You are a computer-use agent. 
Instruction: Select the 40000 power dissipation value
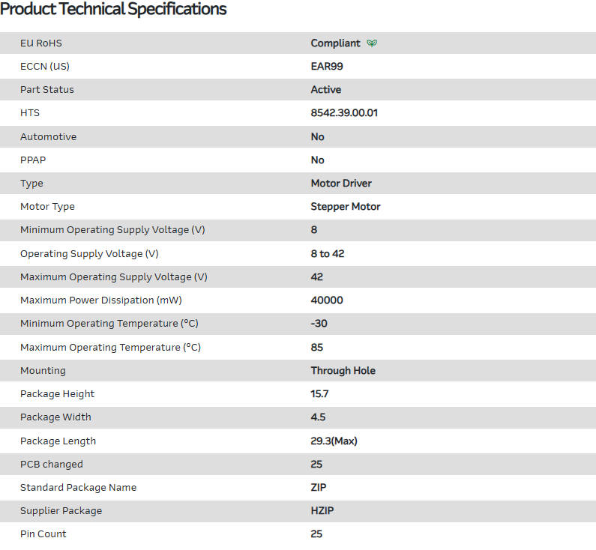click(327, 300)
